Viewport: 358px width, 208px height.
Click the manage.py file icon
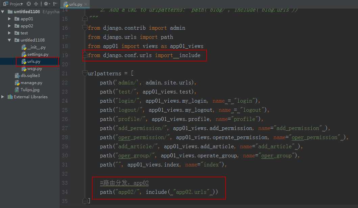pos(17,83)
